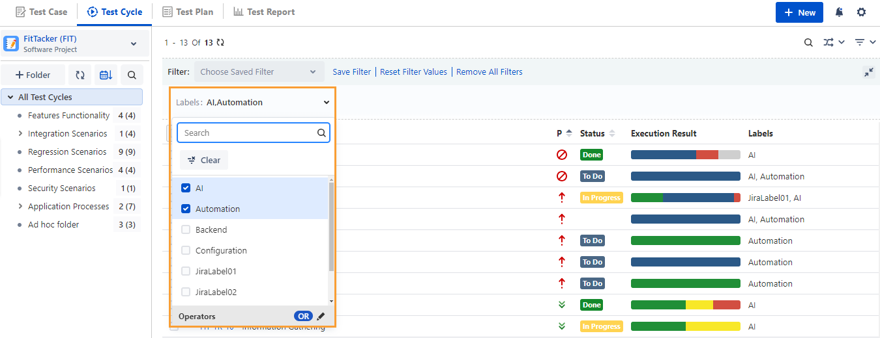
Task: Select Features Functionality folder
Action: [x=68, y=115]
